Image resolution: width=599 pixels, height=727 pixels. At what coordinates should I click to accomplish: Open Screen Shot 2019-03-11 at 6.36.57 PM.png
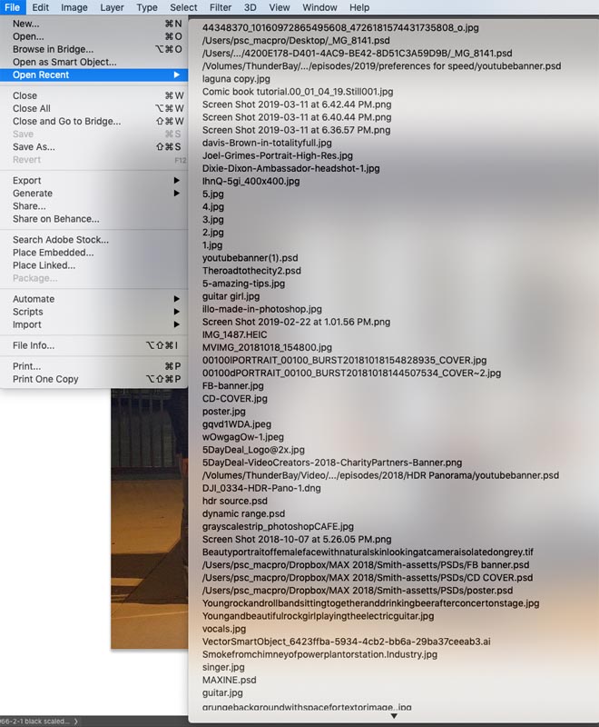[296, 130]
